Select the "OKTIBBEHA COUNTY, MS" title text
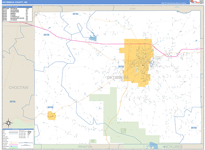The height and width of the screenshot is (150, 205). point(15,2)
